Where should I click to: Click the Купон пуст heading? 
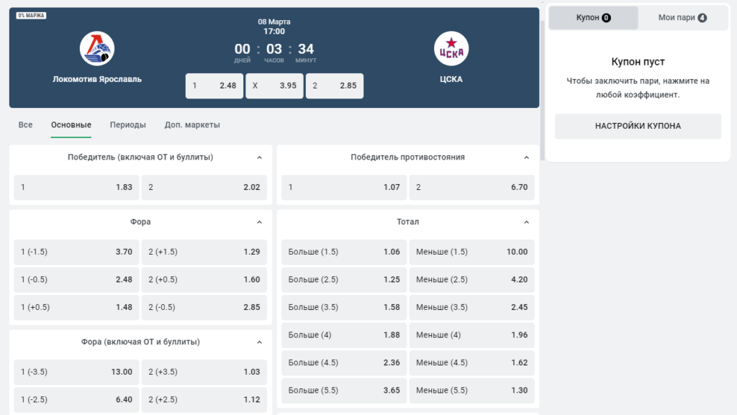pos(638,62)
